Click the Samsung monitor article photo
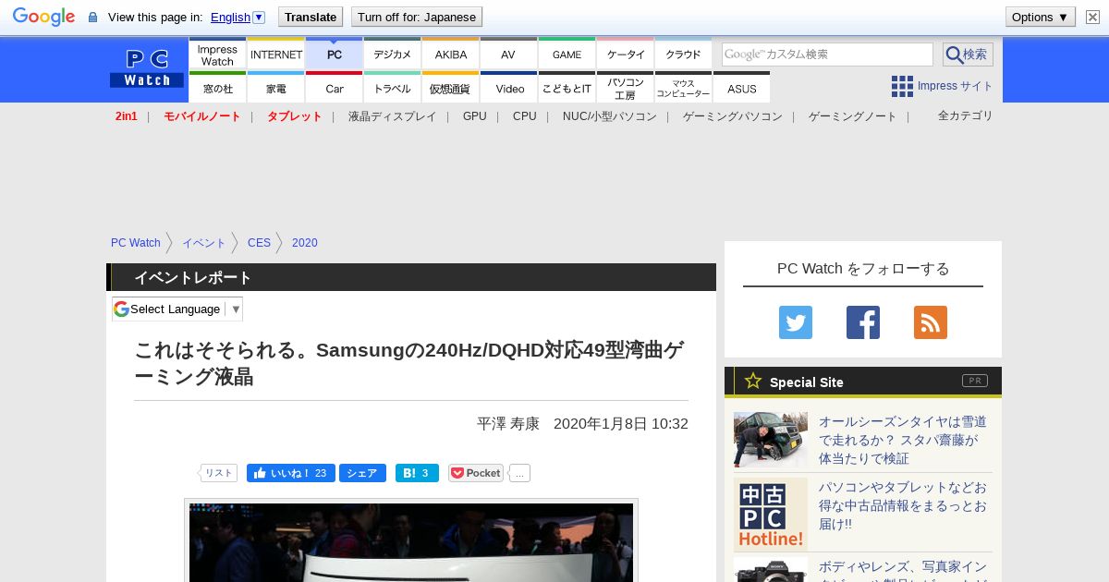Screen dimensions: 1109x582 411,542
